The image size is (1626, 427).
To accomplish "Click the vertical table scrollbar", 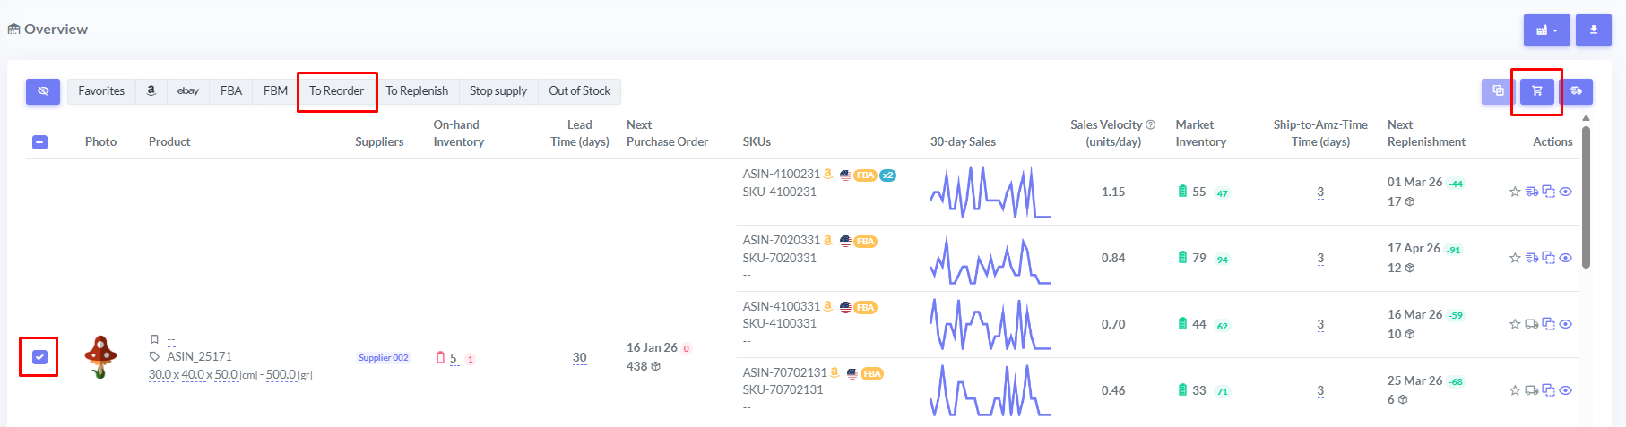I will (x=1586, y=197).
